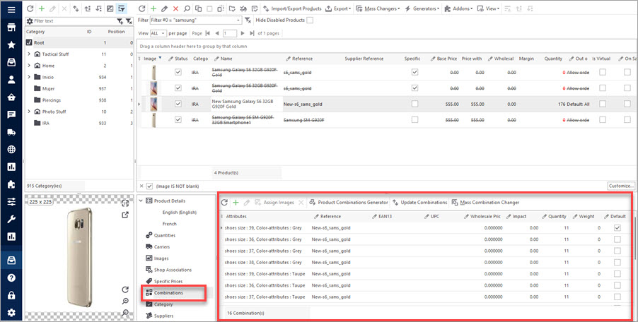Open the hamburger menu in the sidebar
Image resolution: width=638 pixels, height=322 pixels.
click(x=11, y=9)
